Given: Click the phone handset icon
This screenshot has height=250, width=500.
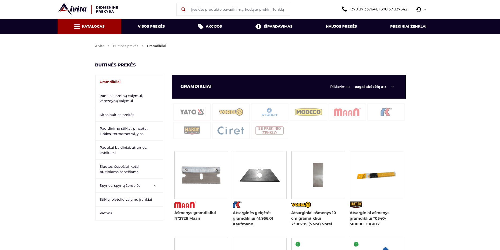Looking at the screenshot, I should [344, 9].
